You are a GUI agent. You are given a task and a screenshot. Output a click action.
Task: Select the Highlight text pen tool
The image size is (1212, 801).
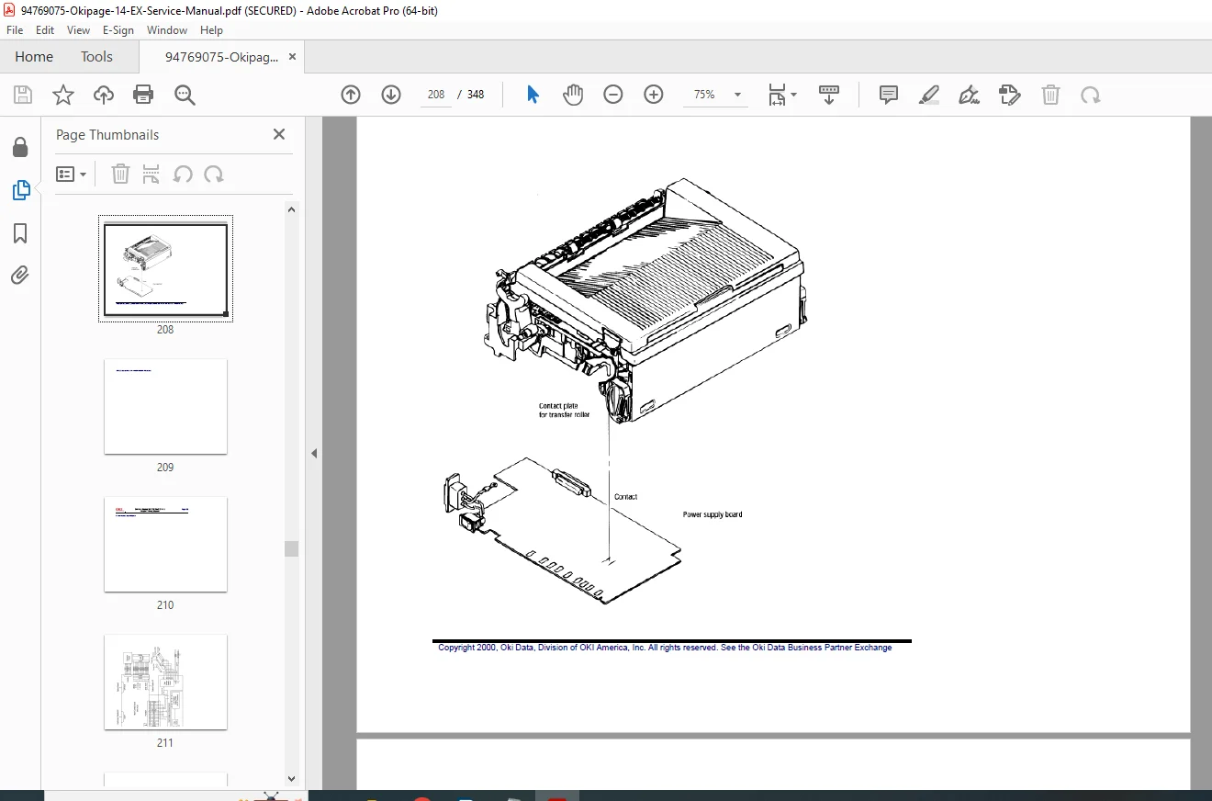point(929,95)
